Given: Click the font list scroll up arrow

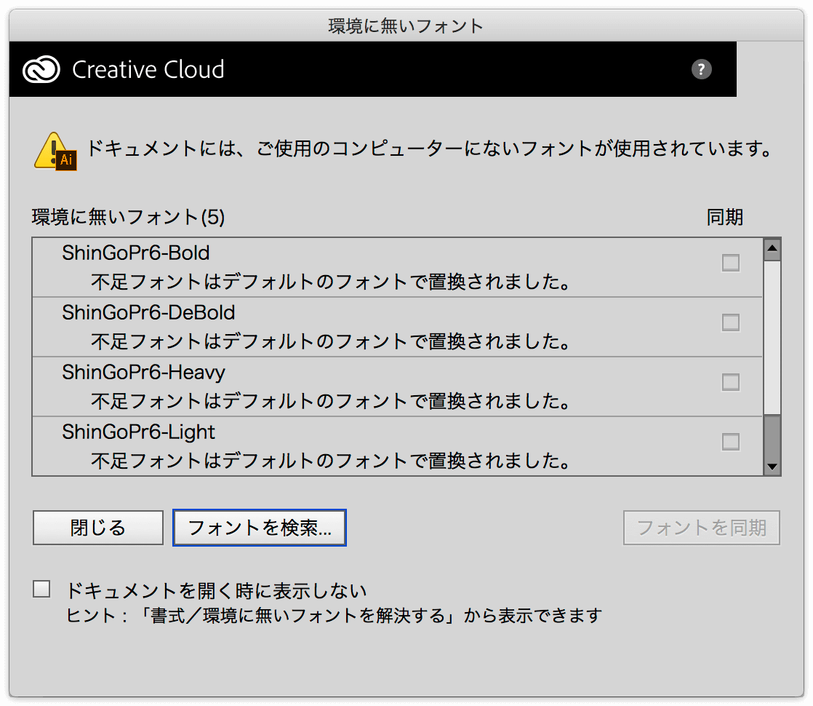Looking at the screenshot, I should (772, 250).
